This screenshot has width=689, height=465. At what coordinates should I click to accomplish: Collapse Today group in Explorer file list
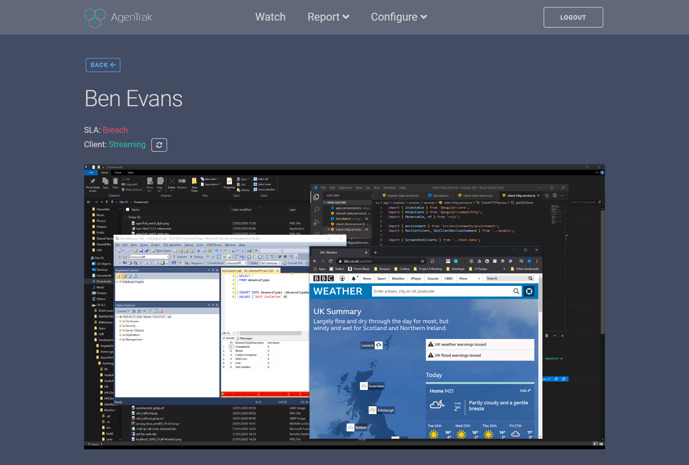point(126,217)
